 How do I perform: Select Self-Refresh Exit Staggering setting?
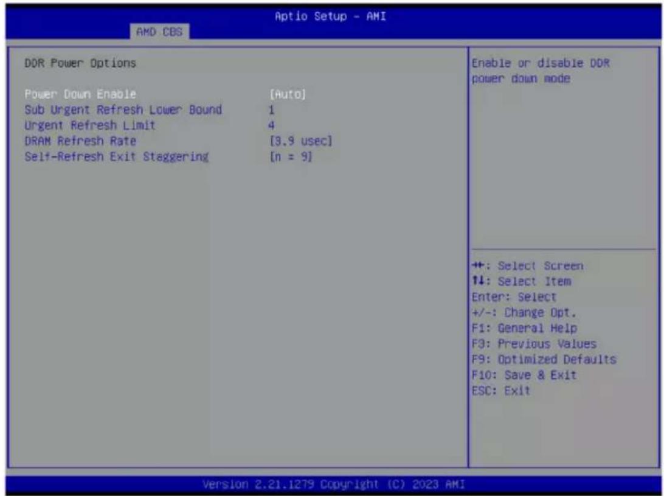pos(117,157)
